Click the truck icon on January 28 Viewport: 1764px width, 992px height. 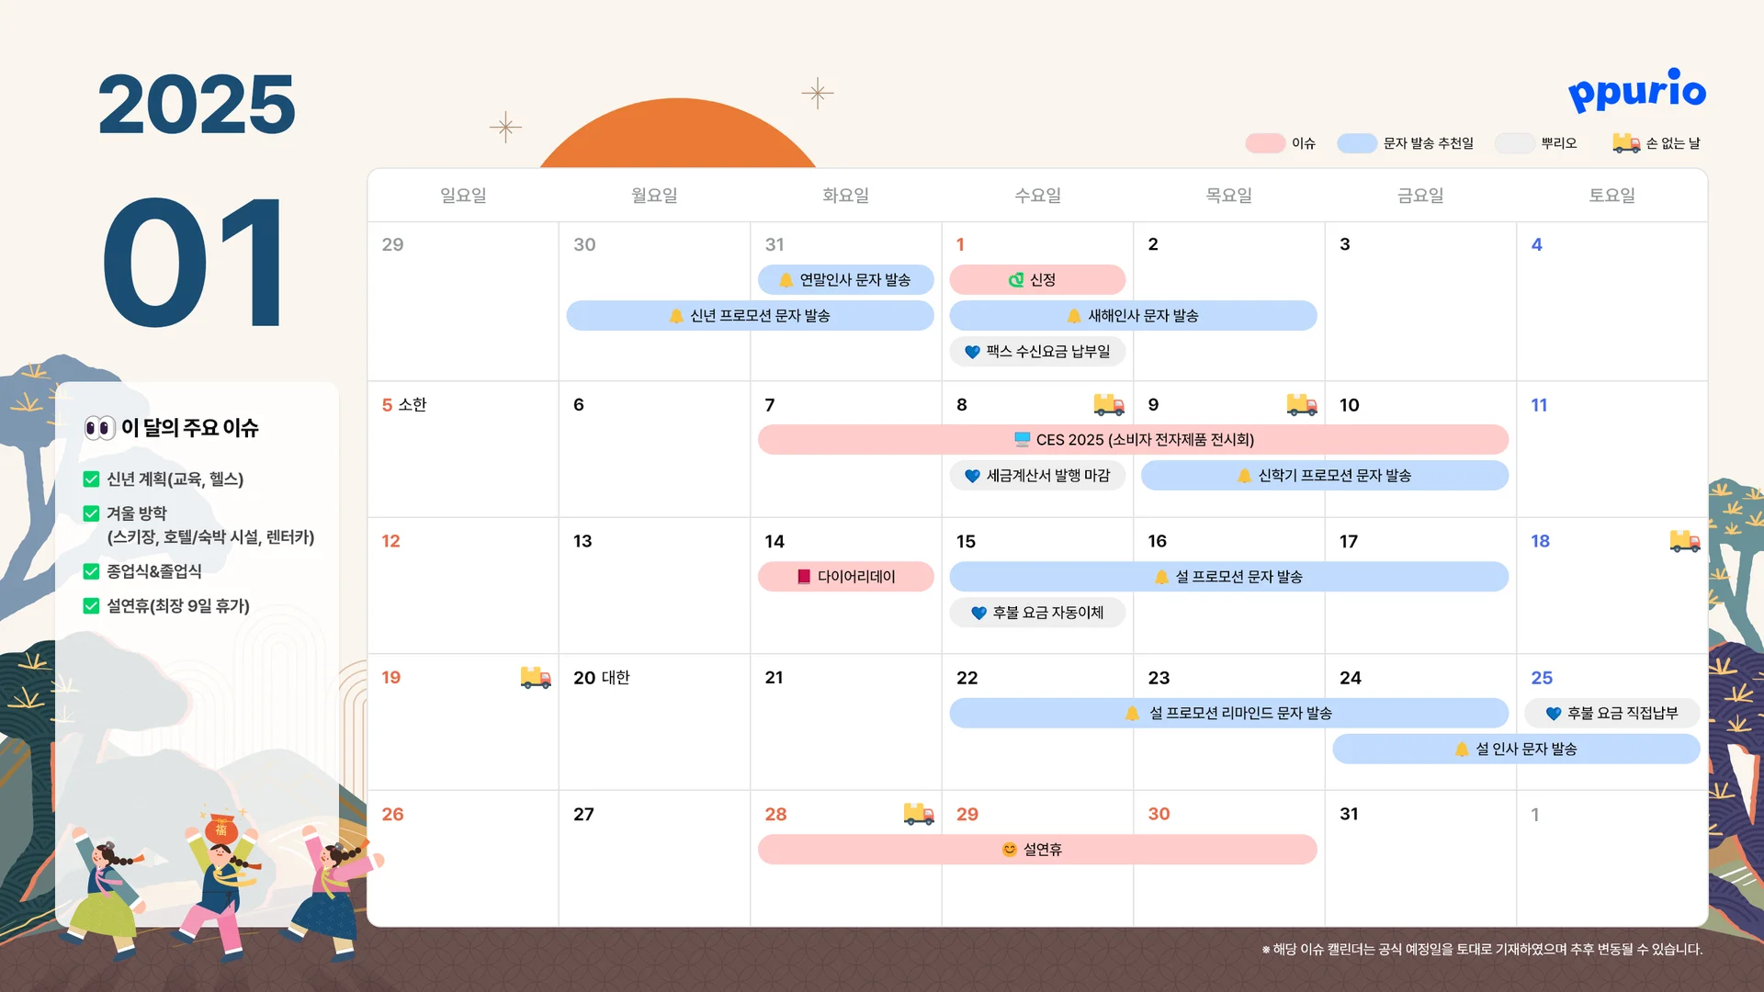(919, 814)
